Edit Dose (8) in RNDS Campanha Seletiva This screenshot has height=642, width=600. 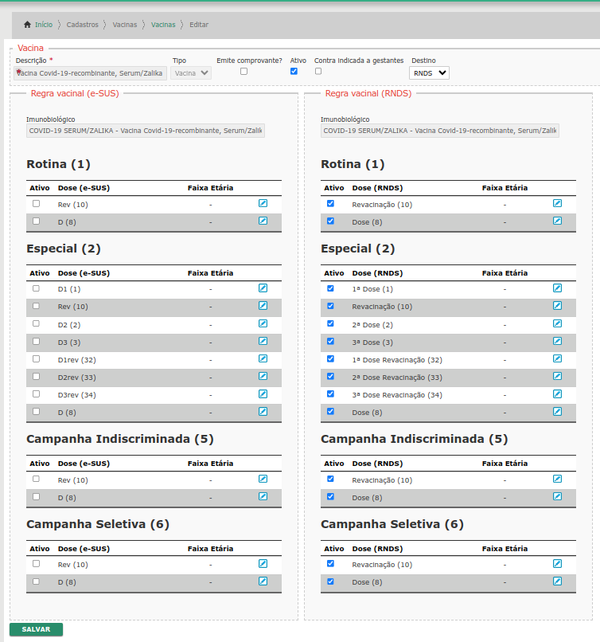point(558,581)
